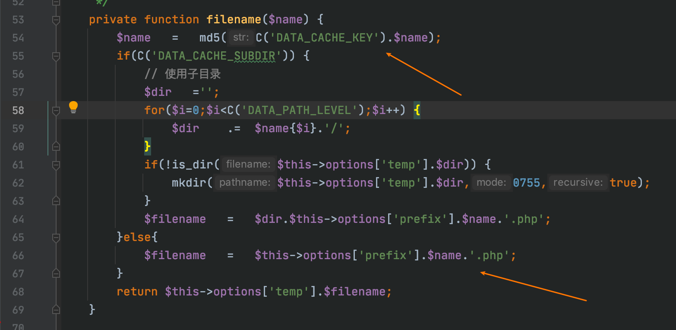The width and height of the screenshot is (676, 330).
Task: Click the highlighted closing brace on line 60
Action: point(148,147)
